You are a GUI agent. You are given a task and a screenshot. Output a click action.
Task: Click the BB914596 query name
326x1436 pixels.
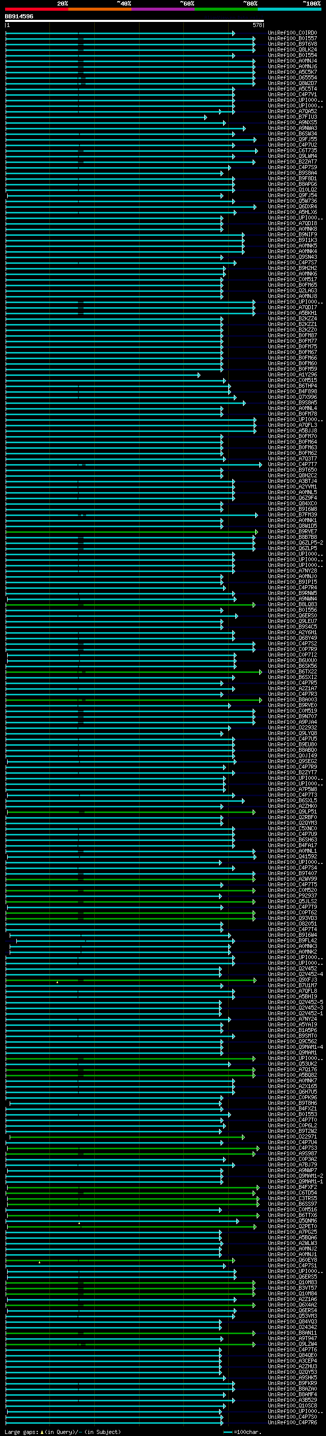pos(19,17)
